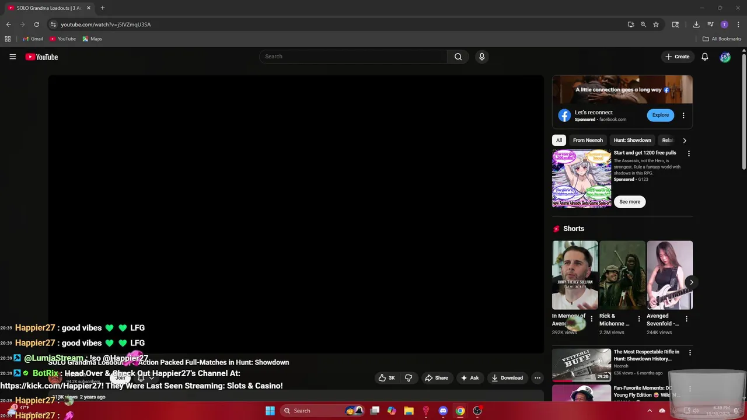Viewport: 747px width, 420px height.
Task: Bookmark this page with the star icon
Action: click(x=656, y=24)
